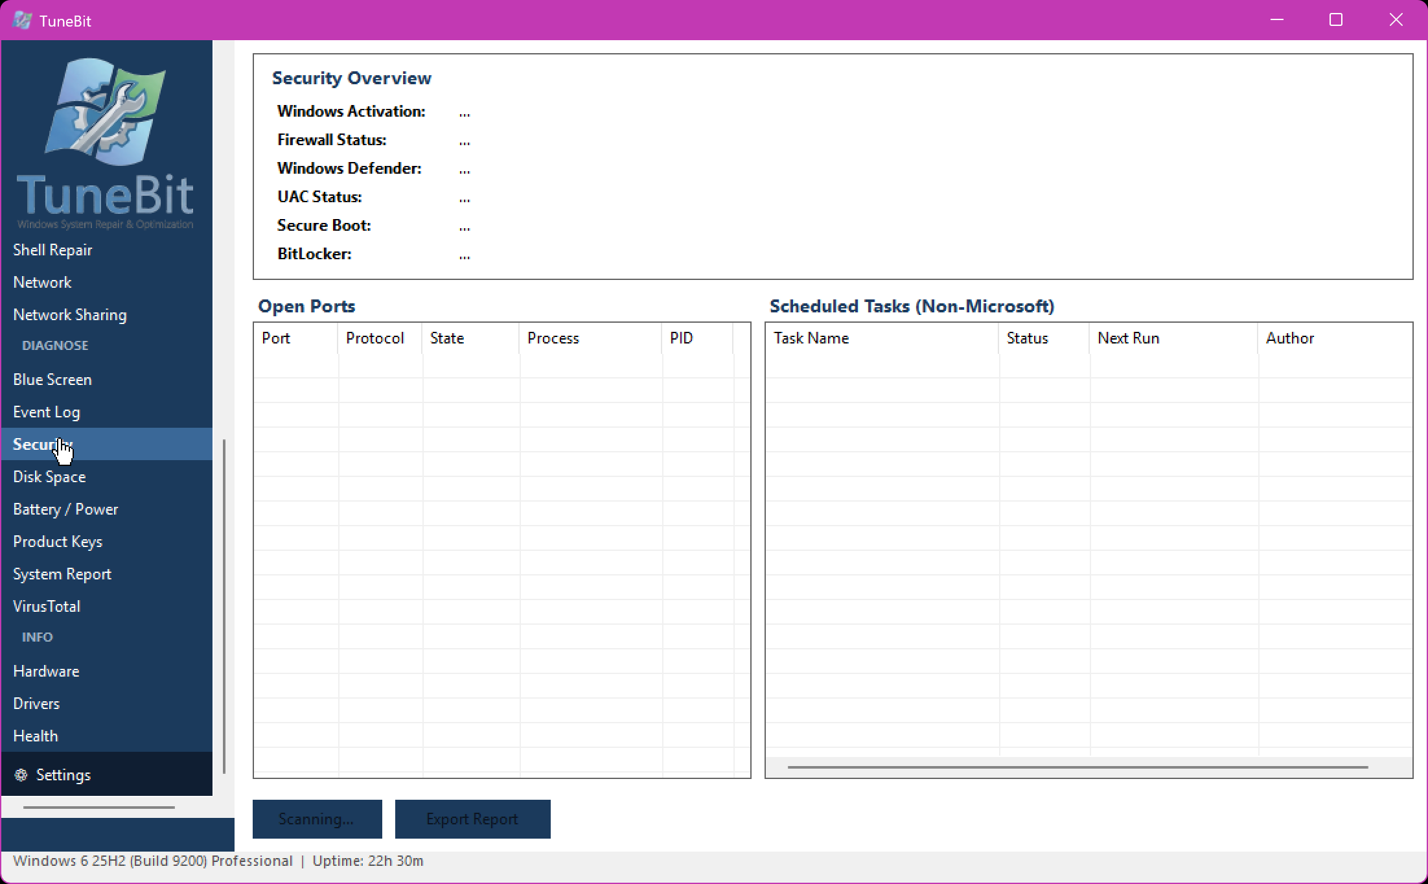This screenshot has width=1428, height=884.
Task: Click the Windows Defender label
Action: point(349,169)
